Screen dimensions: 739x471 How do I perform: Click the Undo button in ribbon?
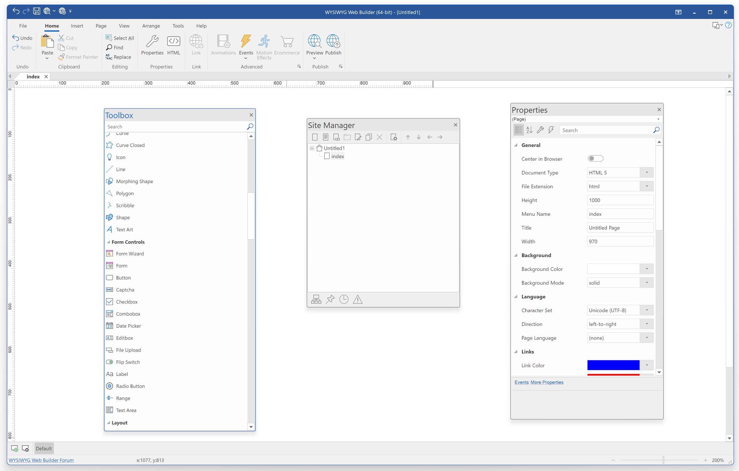point(22,38)
